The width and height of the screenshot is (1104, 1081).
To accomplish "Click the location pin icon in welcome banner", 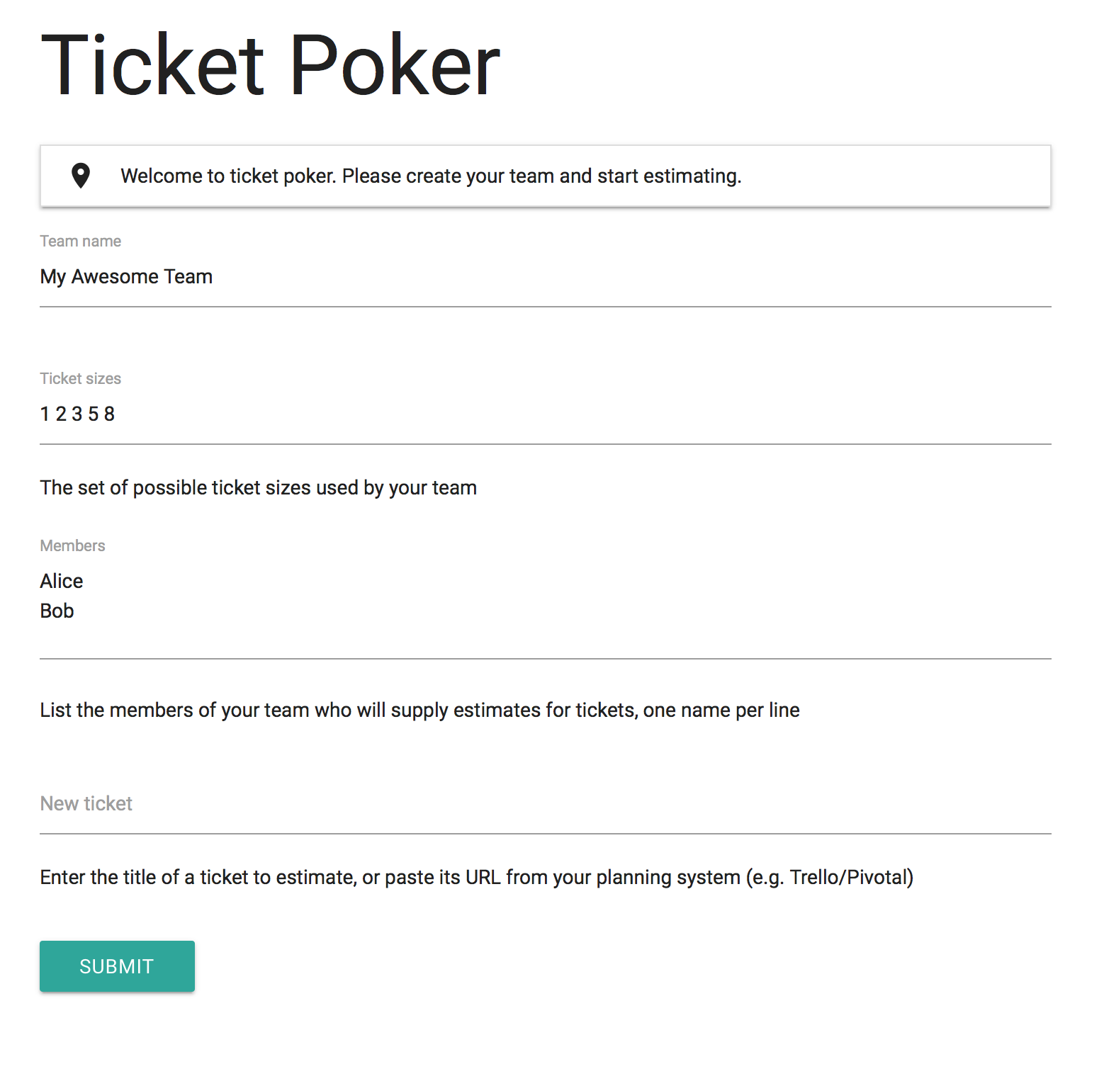I will click(x=81, y=176).
